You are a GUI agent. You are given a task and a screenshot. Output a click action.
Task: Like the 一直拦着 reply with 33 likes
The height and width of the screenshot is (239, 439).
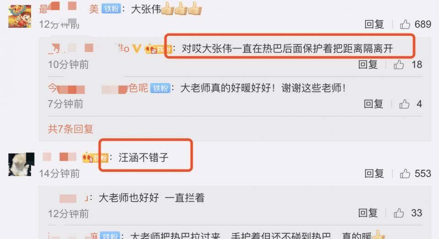[x=399, y=213]
